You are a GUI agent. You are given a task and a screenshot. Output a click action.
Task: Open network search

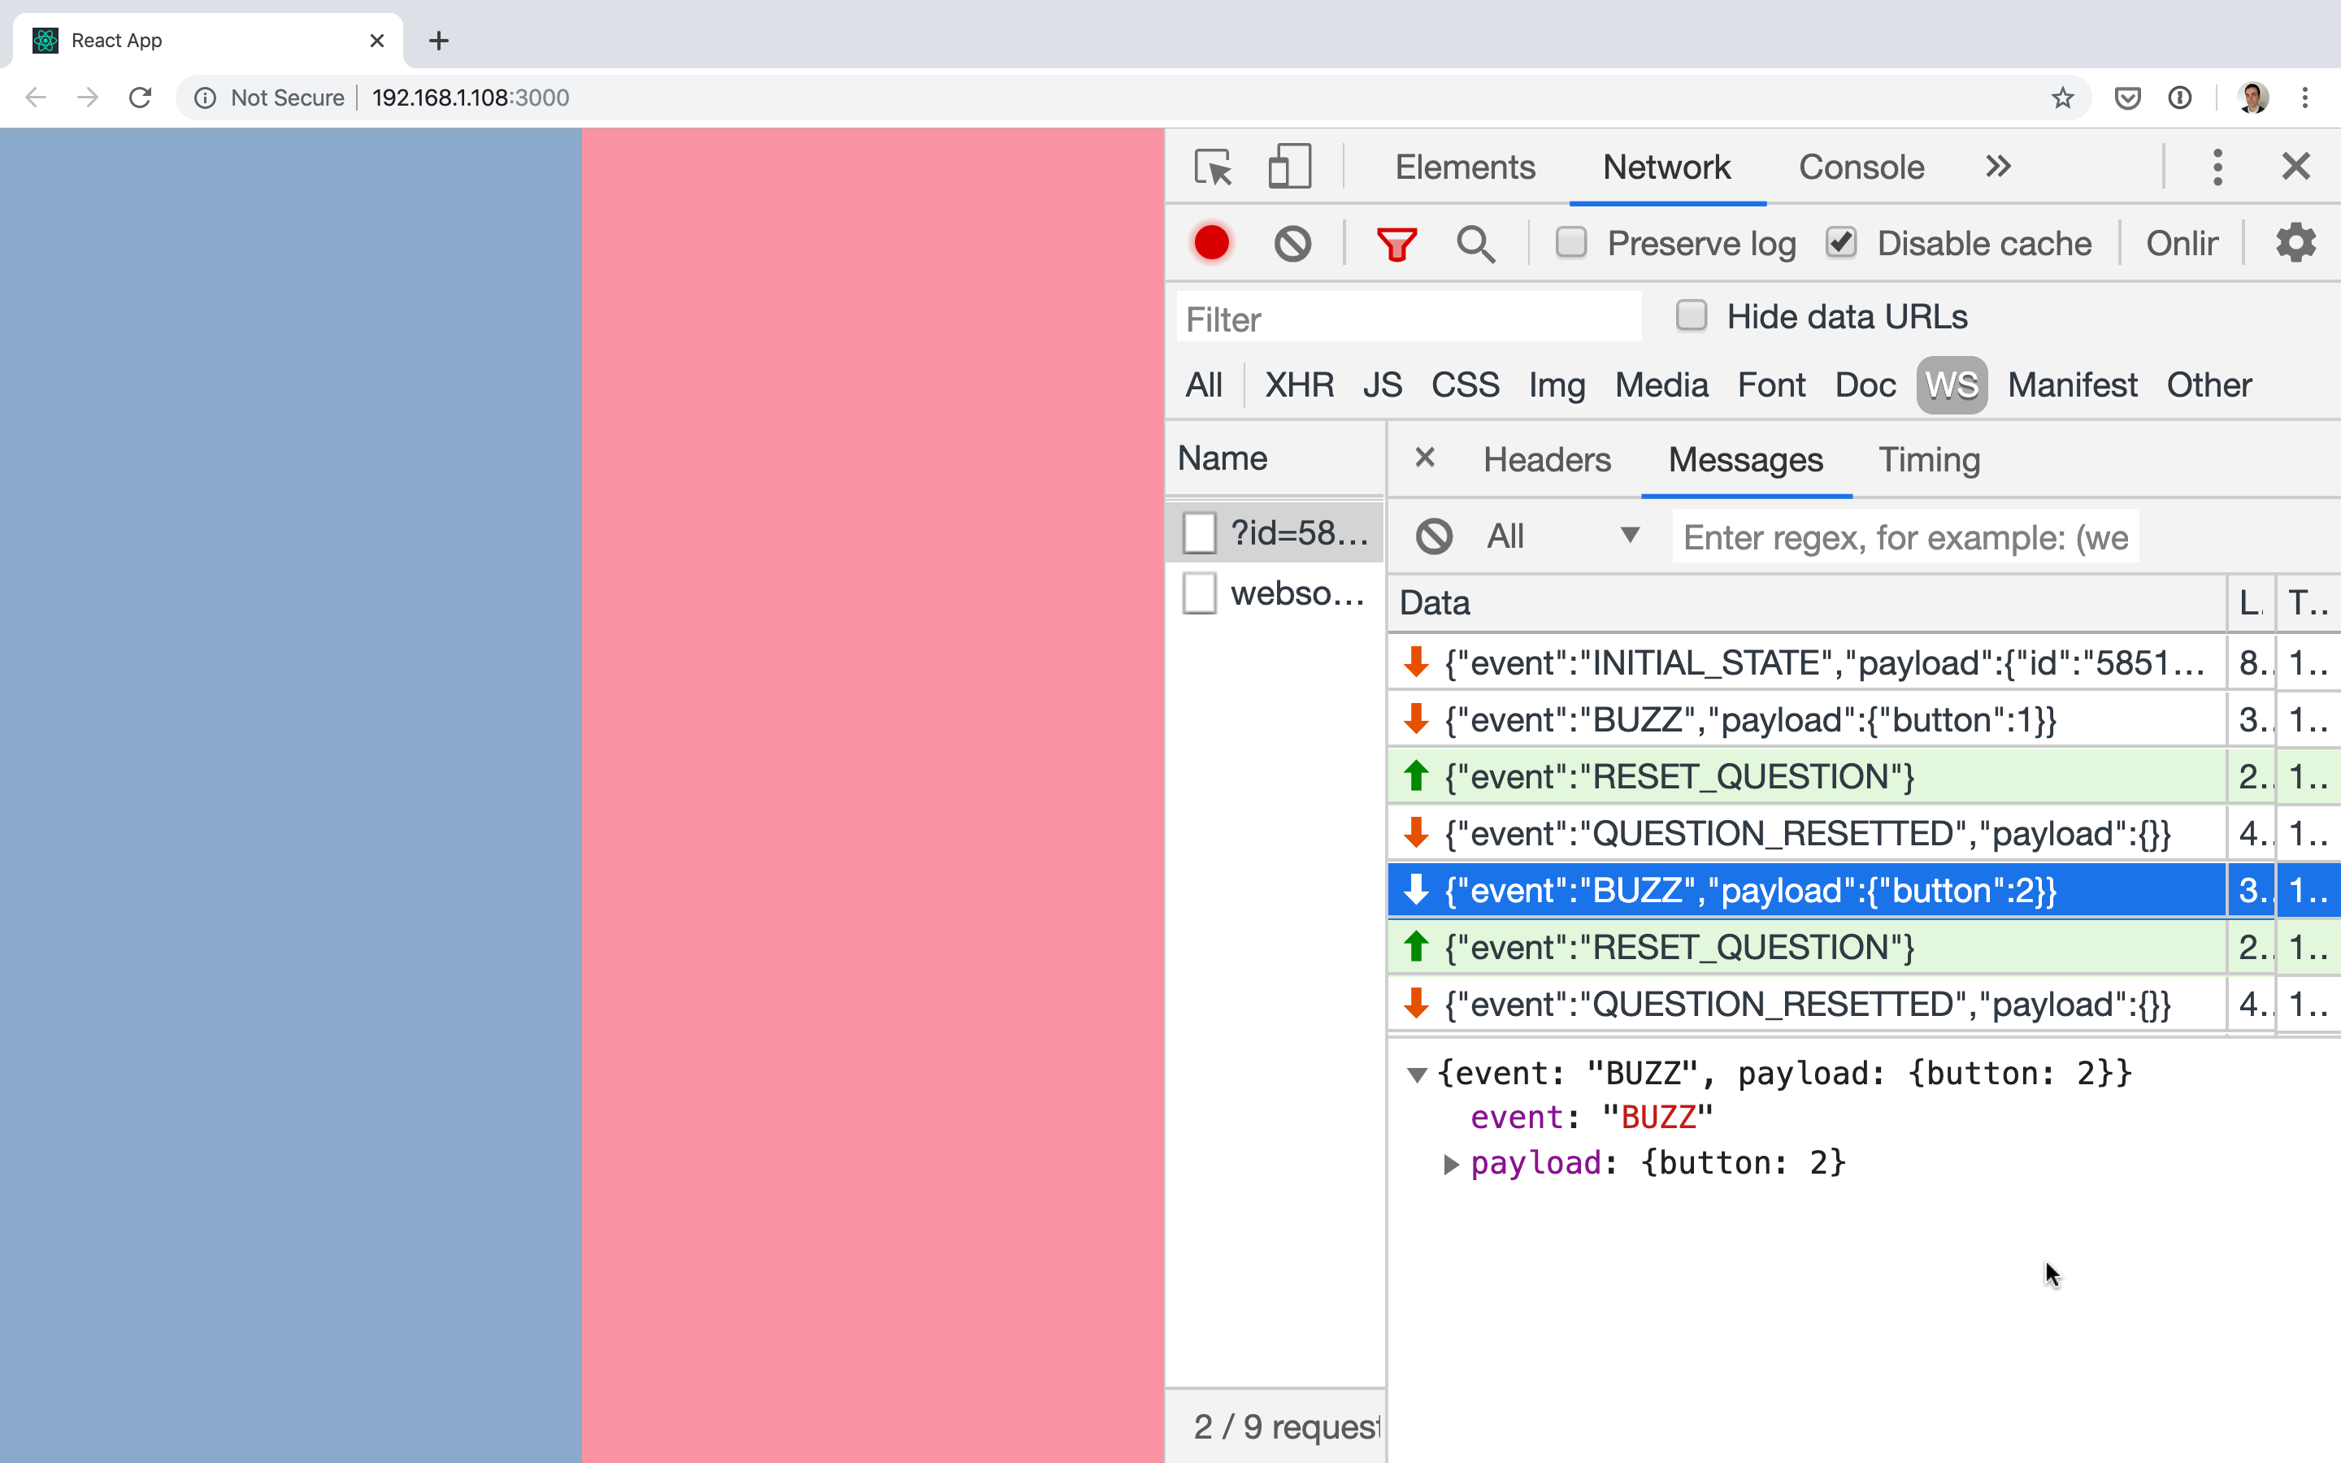click(x=1475, y=243)
